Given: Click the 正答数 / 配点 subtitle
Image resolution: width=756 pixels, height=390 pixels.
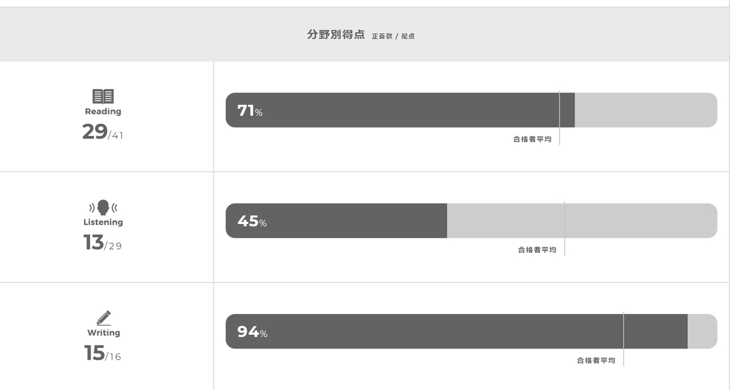Looking at the screenshot, I should (x=393, y=36).
